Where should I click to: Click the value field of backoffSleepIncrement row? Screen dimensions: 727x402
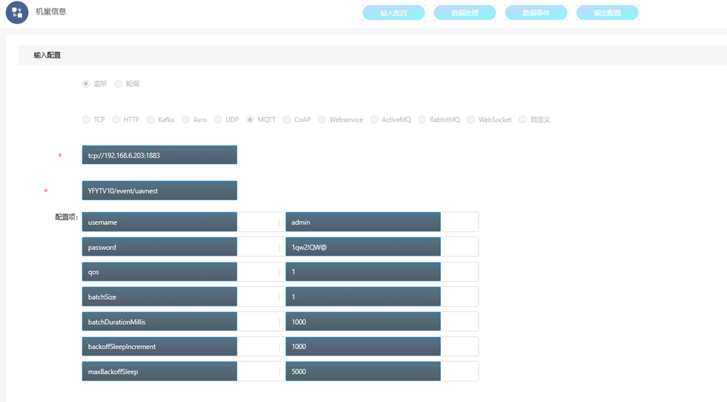click(363, 346)
